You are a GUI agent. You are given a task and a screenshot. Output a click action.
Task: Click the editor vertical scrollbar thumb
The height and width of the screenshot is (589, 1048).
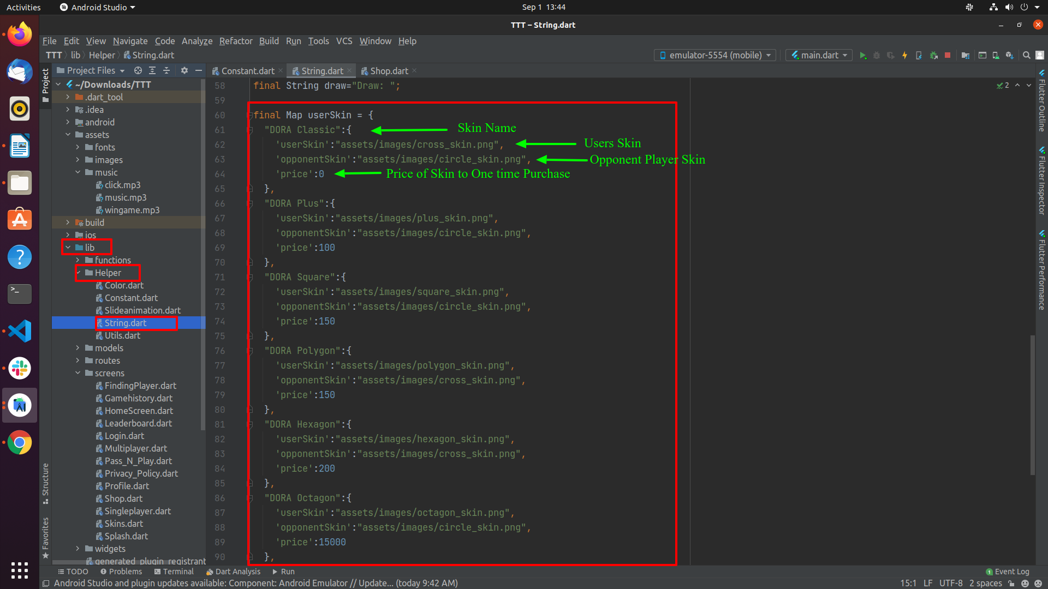[x=1032, y=405]
